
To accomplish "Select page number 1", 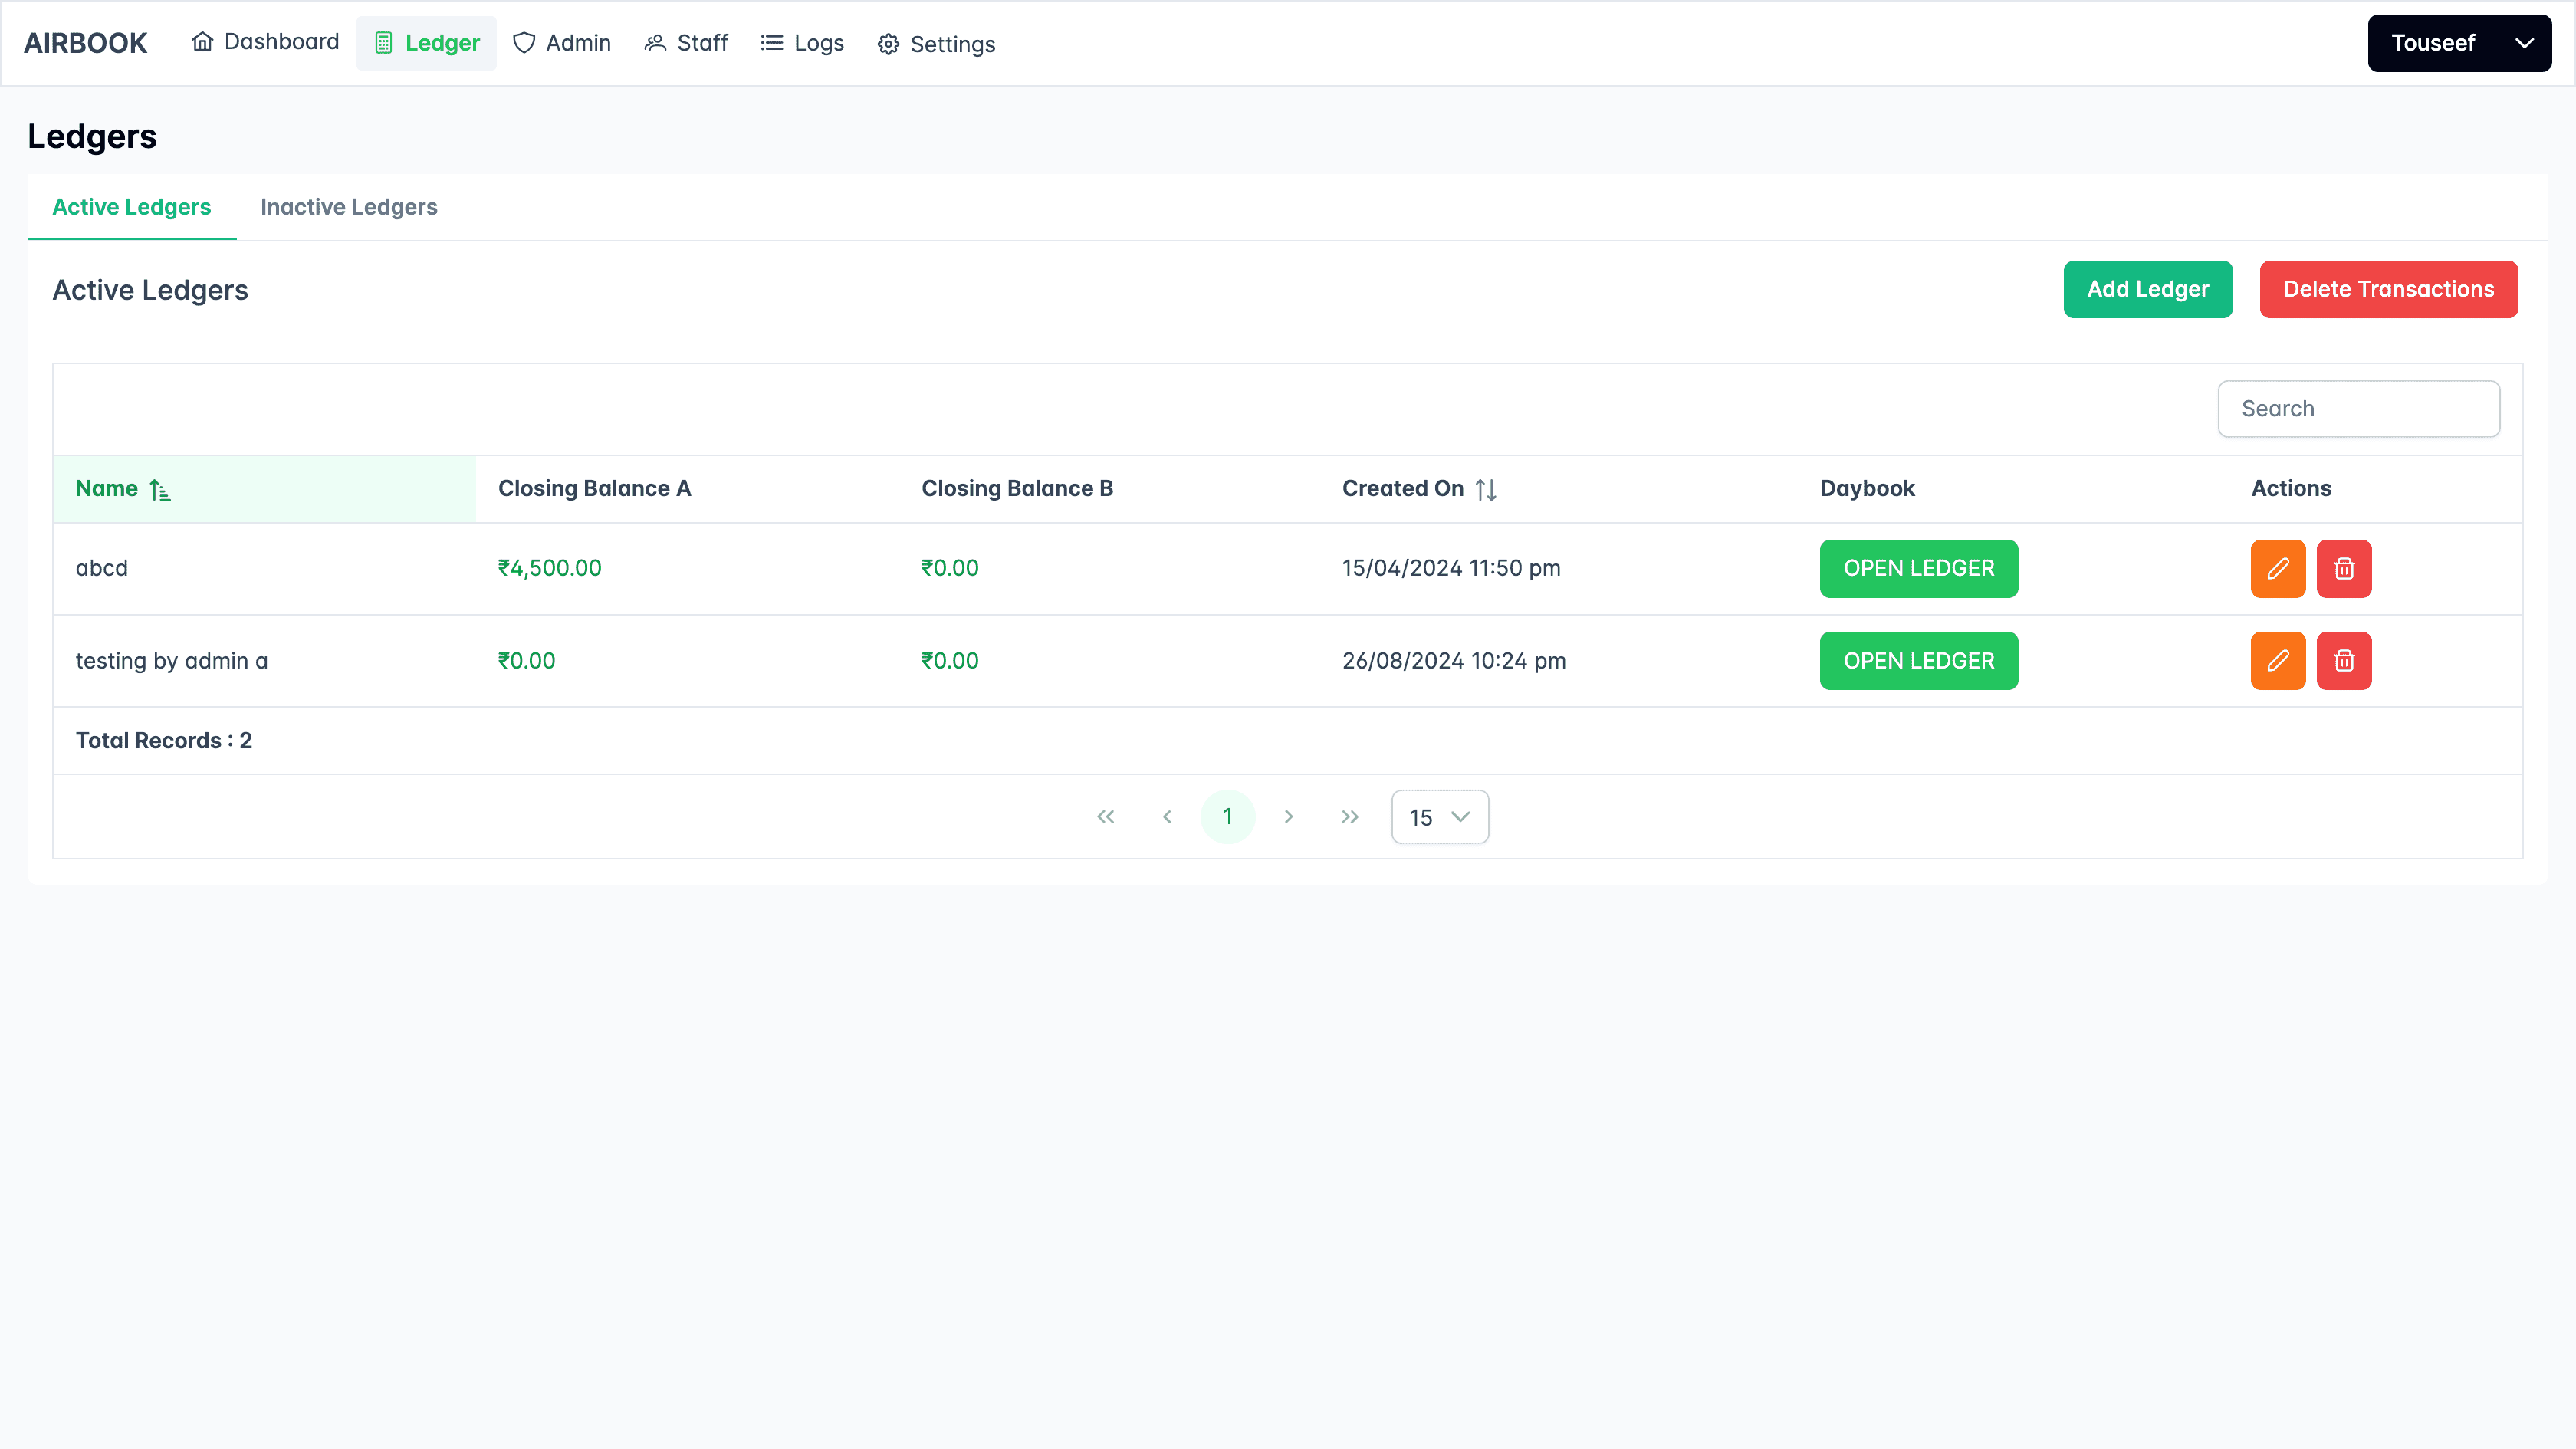I will pyautogui.click(x=1227, y=817).
